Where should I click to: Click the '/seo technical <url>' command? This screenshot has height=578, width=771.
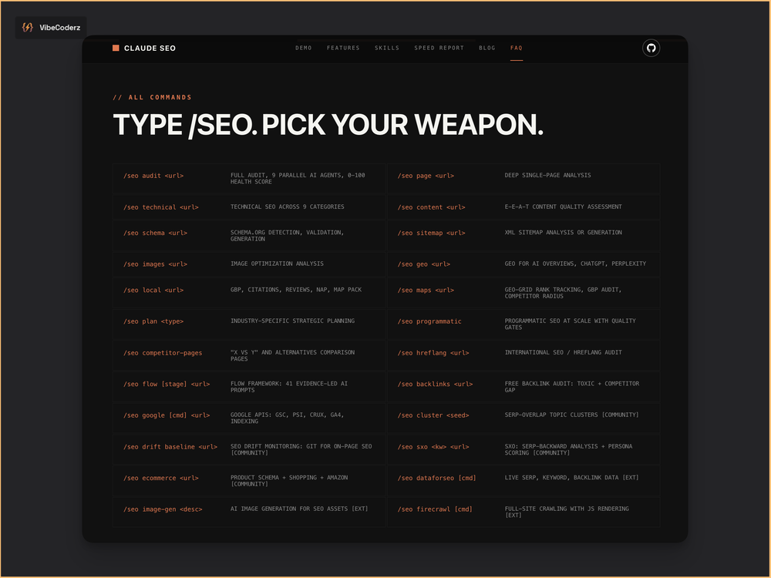coord(161,207)
